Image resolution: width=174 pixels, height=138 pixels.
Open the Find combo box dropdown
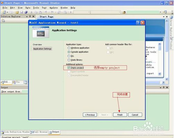[x=160, y=12]
